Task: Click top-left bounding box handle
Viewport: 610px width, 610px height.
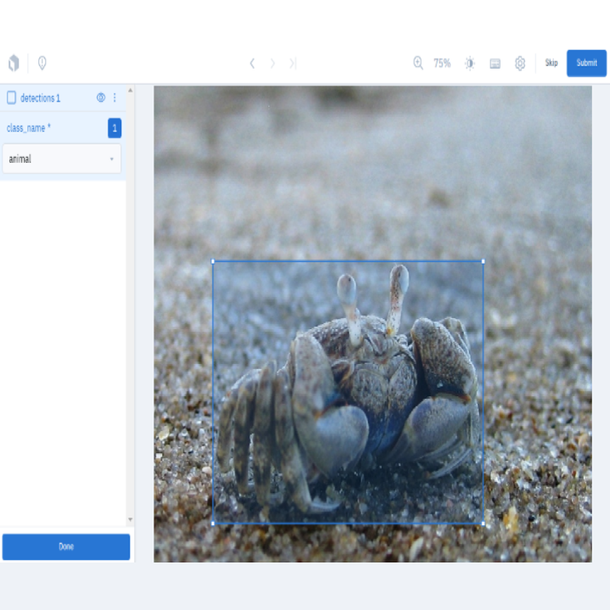Action: tap(213, 261)
